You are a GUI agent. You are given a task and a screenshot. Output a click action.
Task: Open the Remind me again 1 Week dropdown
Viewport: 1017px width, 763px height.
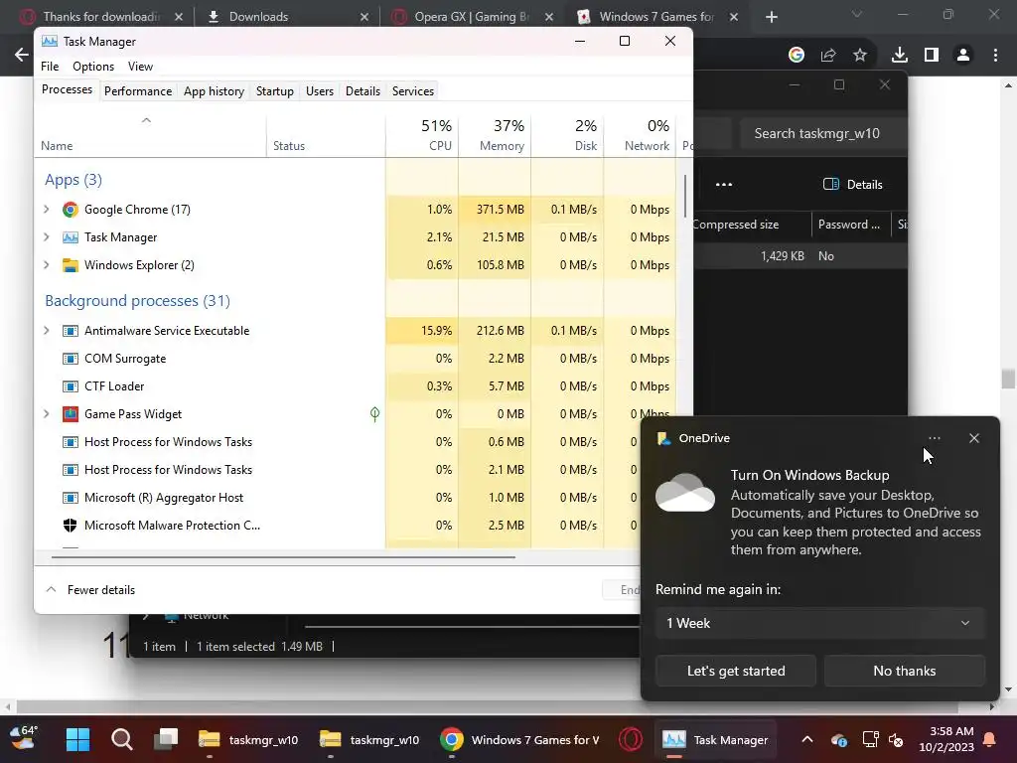pos(819,624)
